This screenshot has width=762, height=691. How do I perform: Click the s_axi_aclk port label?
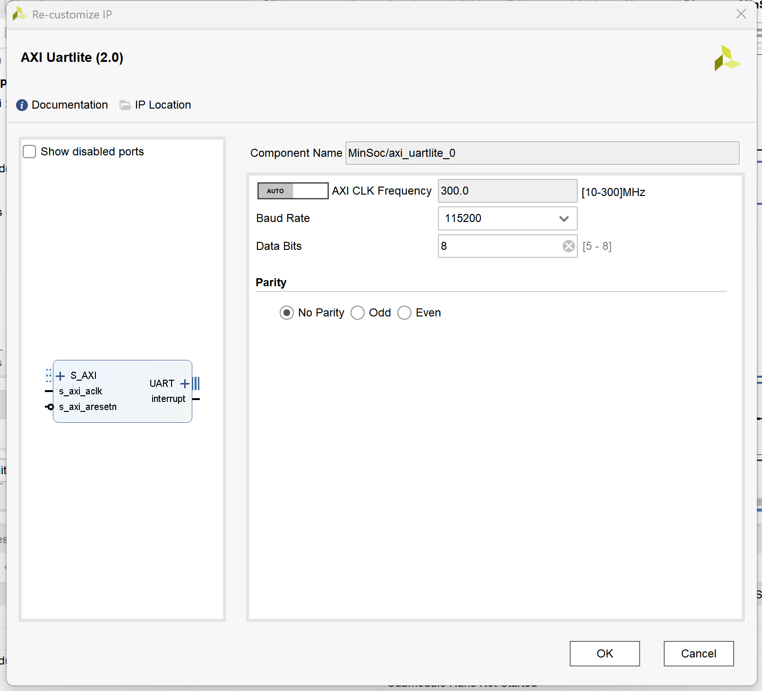point(81,391)
